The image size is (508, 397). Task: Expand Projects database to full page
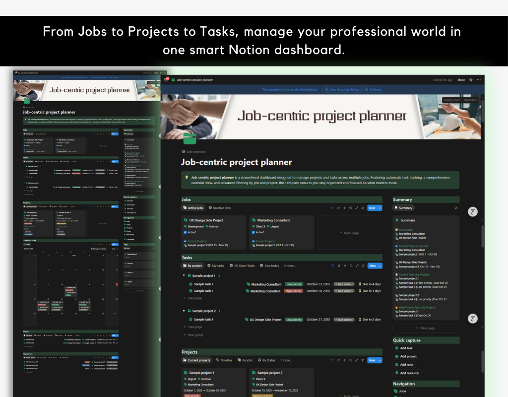[357, 360]
